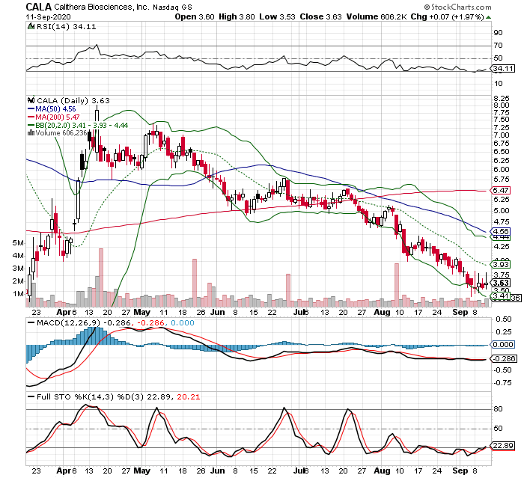Click the stochastic axis tag "22.89"
The width and height of the screenshot is (524, 478).
point(503,446)
